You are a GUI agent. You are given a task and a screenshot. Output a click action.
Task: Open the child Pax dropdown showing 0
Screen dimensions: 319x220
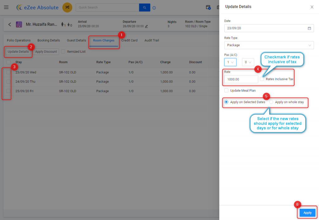coord(248,62)
